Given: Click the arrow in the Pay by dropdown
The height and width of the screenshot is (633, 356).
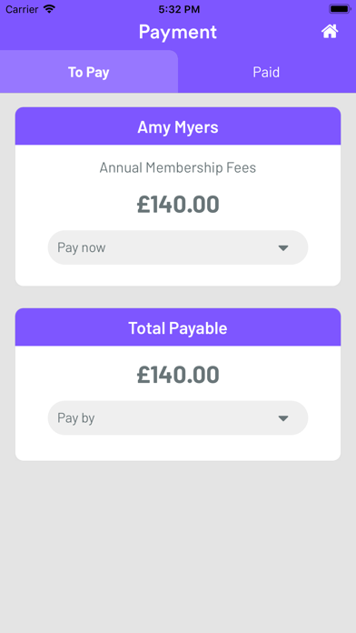Looking at the screenshot, I should (x=283, y=418).
